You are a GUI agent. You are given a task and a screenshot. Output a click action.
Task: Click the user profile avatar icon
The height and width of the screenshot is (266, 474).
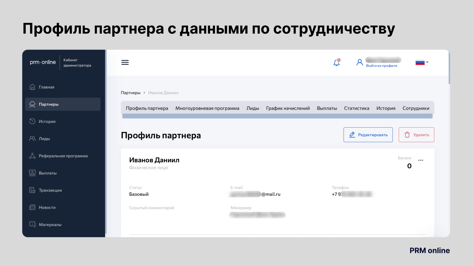(x=359, y=62)
